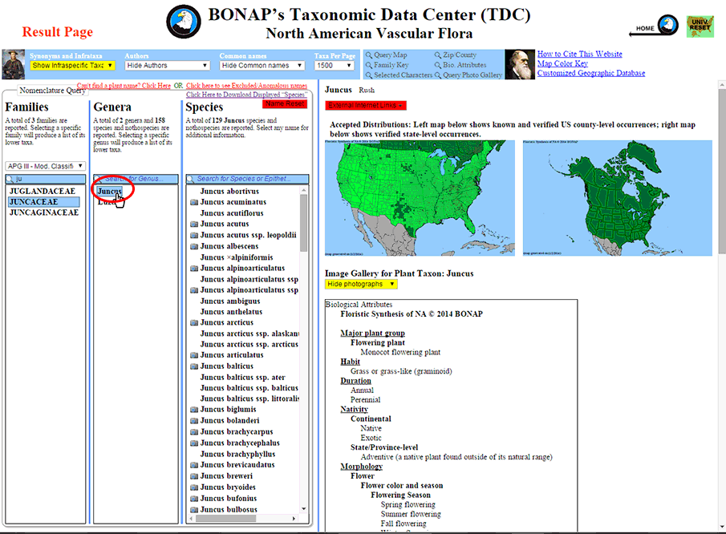Click the state-level North America map
Screen dimensions: 726x534
618,198
